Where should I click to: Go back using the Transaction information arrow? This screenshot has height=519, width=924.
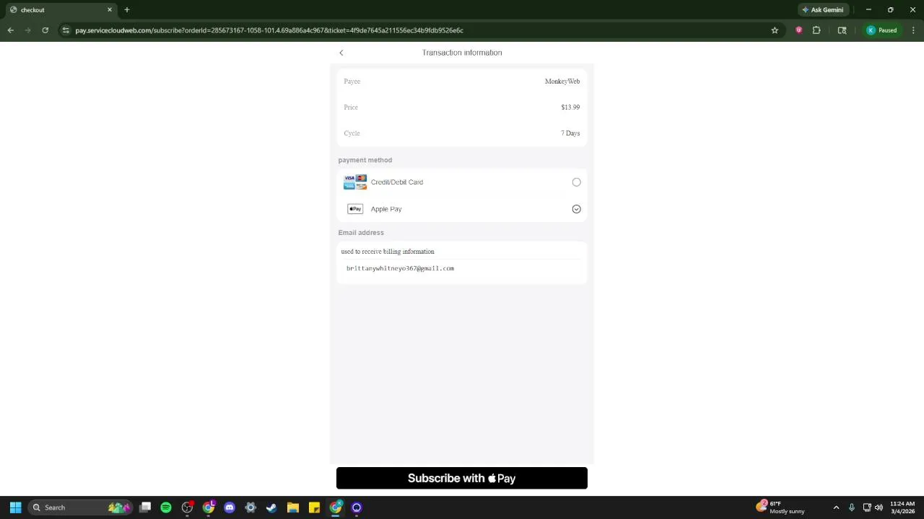click(x=341, y=53)
